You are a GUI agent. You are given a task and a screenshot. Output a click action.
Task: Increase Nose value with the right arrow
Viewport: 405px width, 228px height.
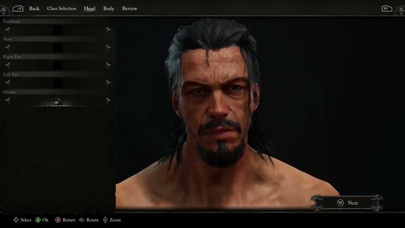coord(109,47)
